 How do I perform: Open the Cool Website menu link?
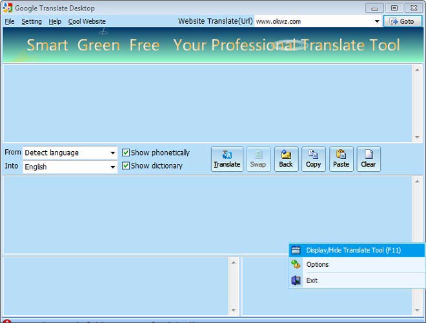[87, 21]
